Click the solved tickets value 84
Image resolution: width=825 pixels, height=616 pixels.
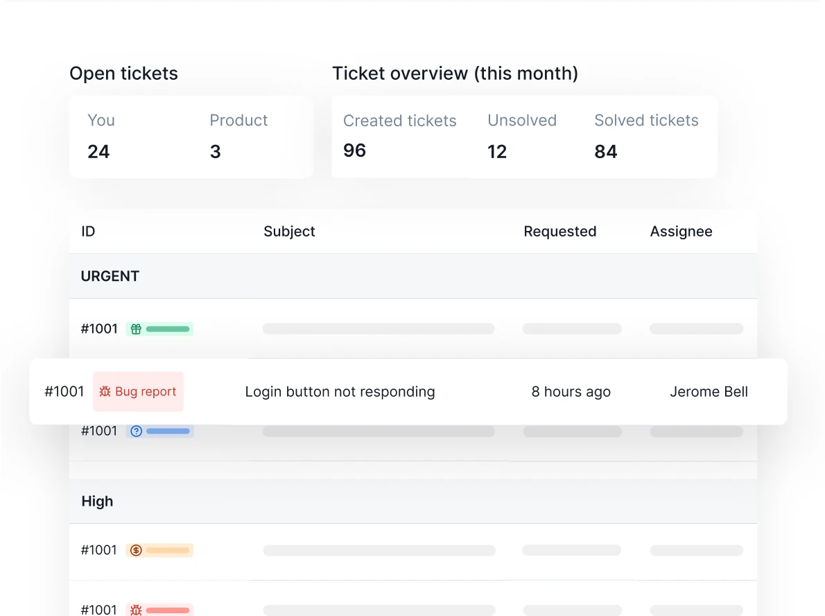(606, 152)
